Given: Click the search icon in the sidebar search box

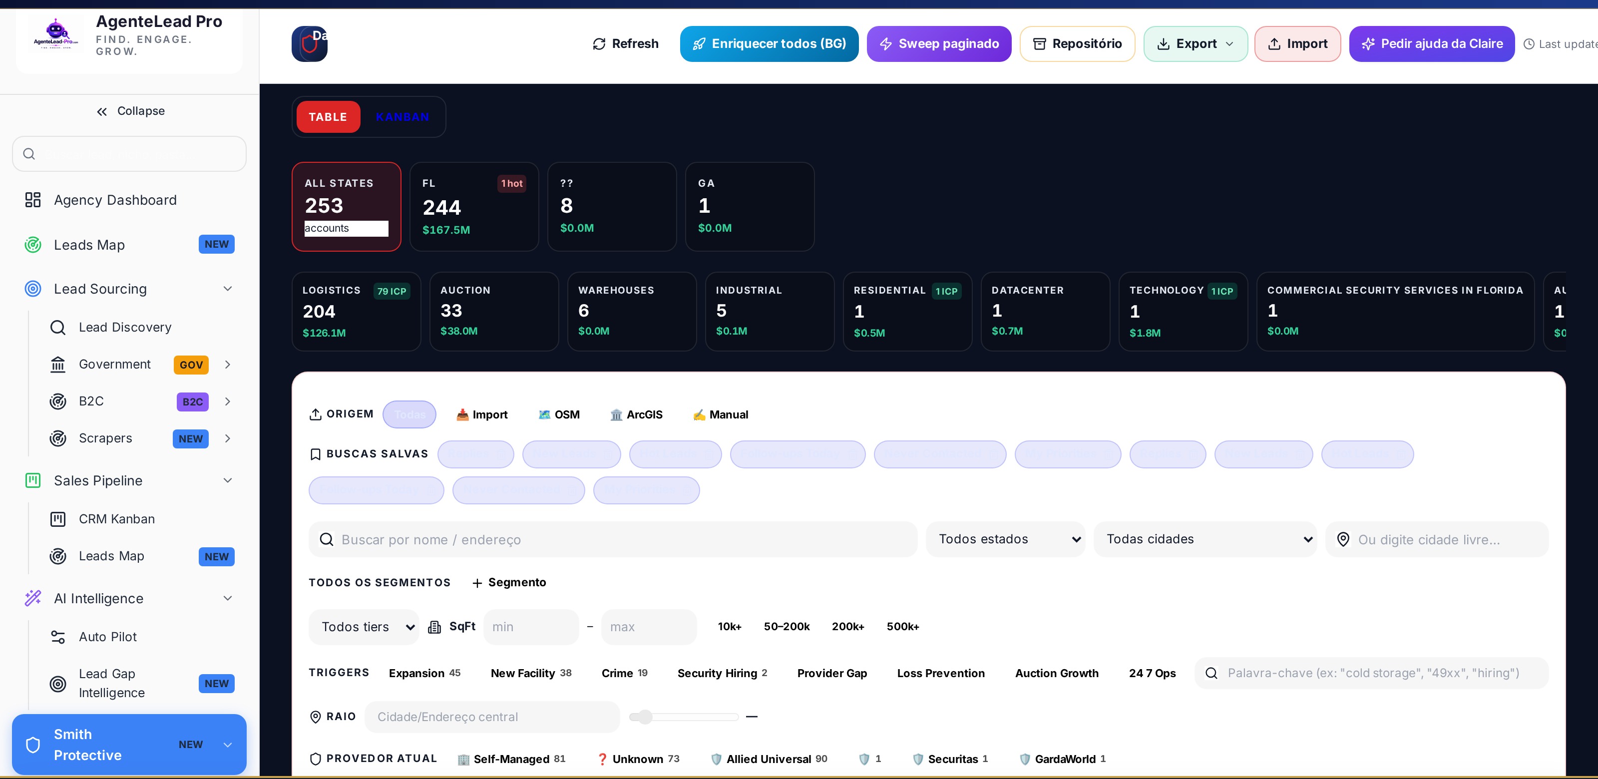Looking at the screenshot, I should (29, 154).
